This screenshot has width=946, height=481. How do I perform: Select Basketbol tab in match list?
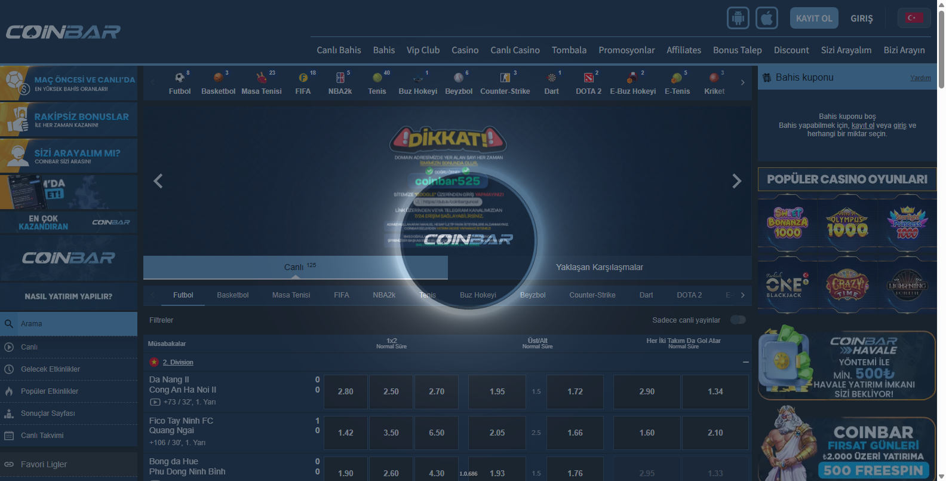point(233,295)
